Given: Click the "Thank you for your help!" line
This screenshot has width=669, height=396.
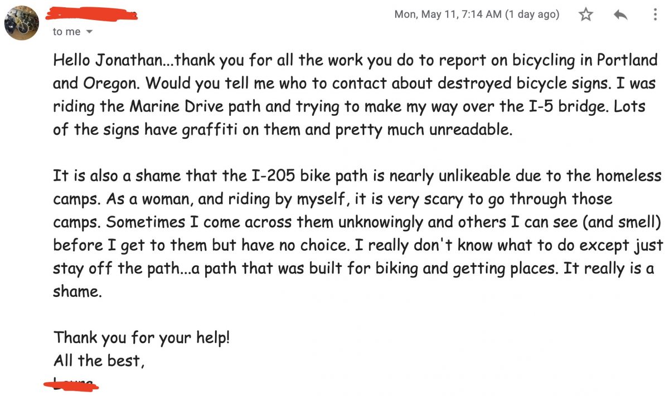Looking at the screenshot, I should [x=142, y=338].
